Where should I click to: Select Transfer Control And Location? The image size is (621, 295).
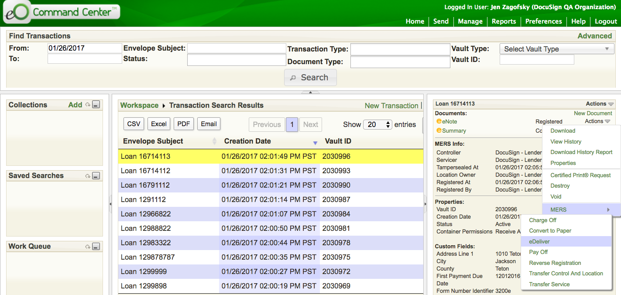click(x=566, y=273)
